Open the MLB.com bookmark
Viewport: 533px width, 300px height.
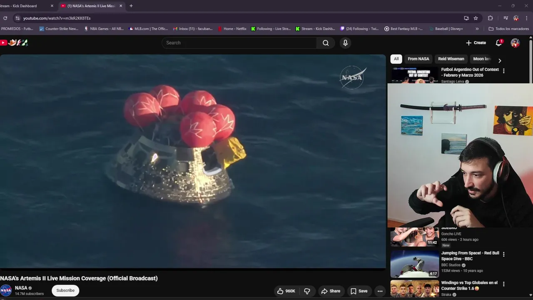(148, 29)
